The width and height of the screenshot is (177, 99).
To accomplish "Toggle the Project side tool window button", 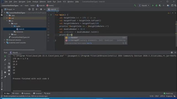I will pyautogui.click(x=2, y=12).
